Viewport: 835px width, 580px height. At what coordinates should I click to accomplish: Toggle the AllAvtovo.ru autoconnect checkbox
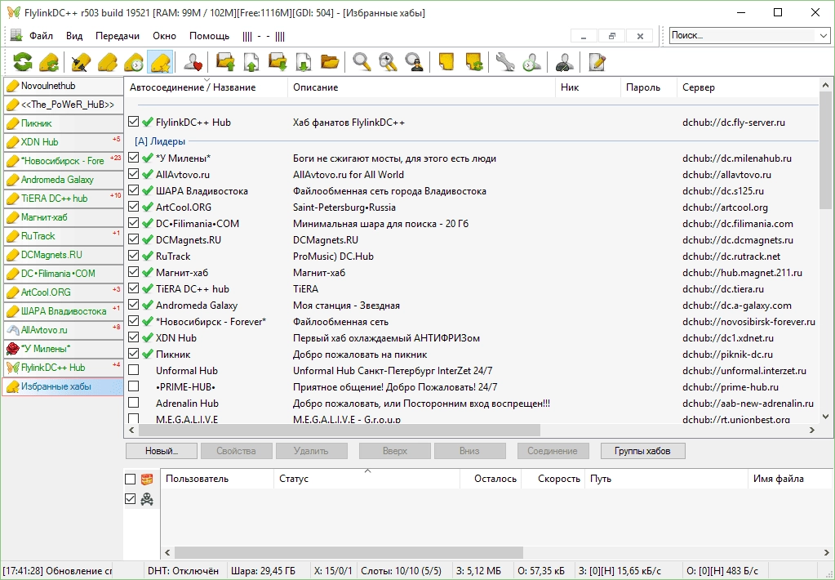tap(134, 174)
